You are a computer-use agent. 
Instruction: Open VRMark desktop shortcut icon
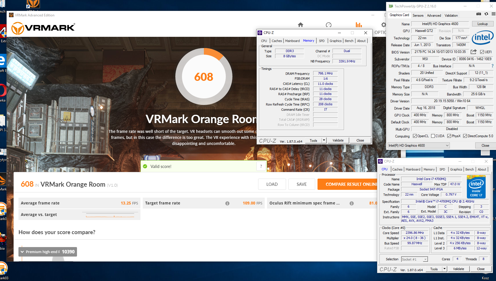click(33, 4)
